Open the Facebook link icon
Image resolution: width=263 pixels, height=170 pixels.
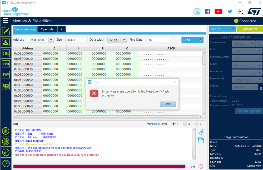207,11
